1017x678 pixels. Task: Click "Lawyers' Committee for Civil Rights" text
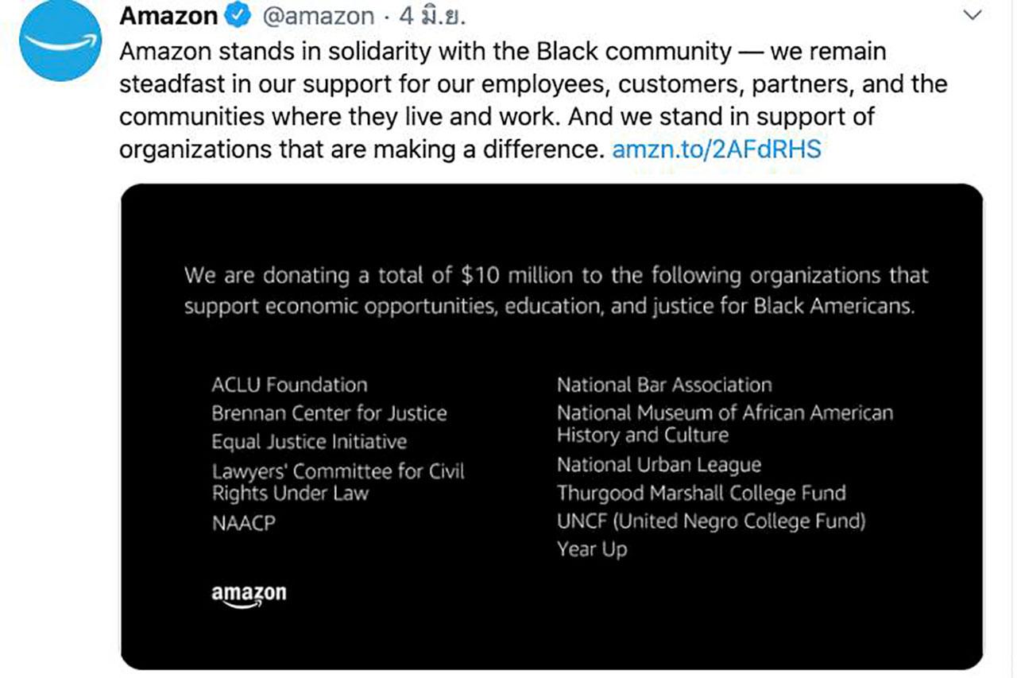(x=338, y=482)
